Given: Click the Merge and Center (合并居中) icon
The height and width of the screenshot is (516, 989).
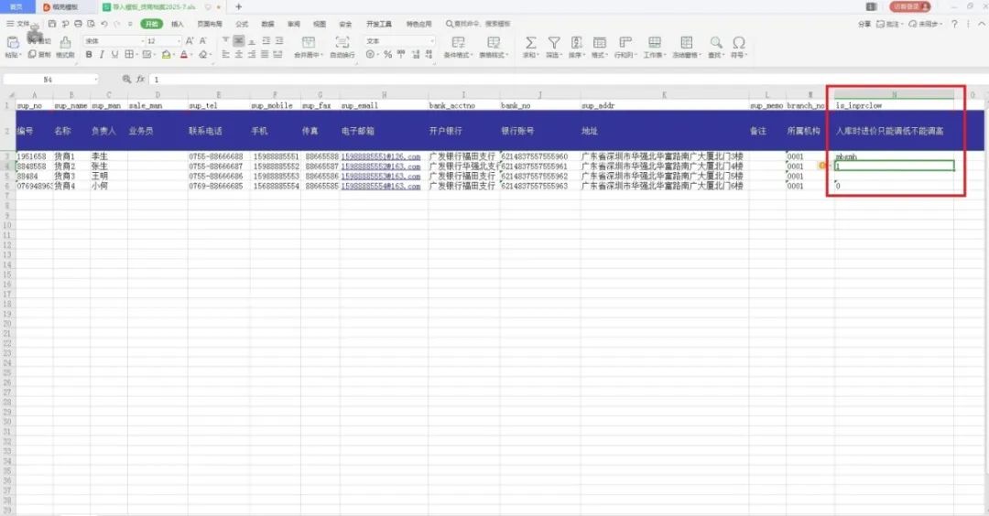Looking at the screenshot, I should (x=309, y=43).
